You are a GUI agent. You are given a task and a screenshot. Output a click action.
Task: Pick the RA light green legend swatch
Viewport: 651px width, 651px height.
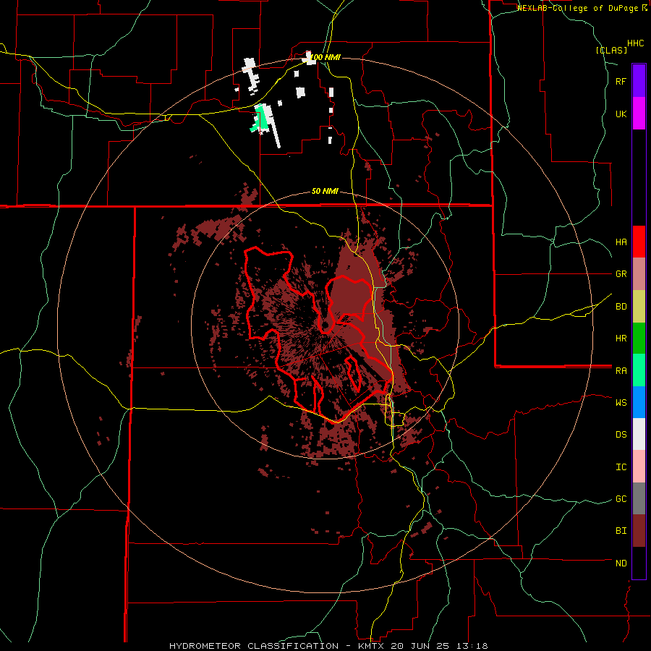pos(639,370)
